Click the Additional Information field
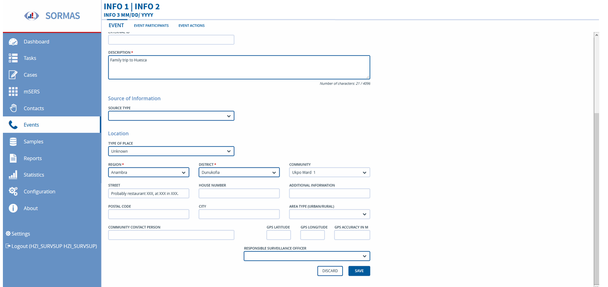Screen dimensions: 608x287 coord(329,193)
